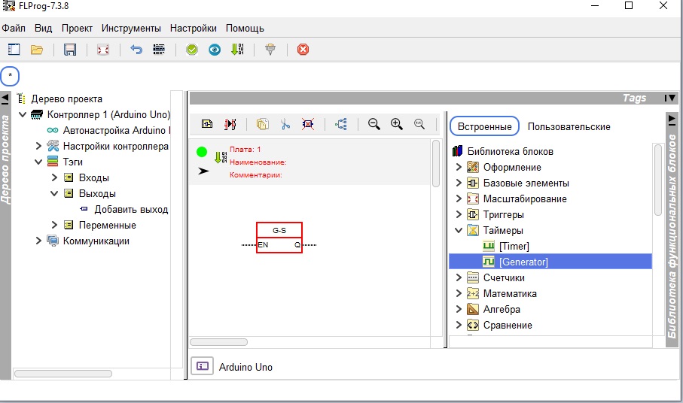Collapse the Дерево проекта side panel arrow

coord(5,98)
